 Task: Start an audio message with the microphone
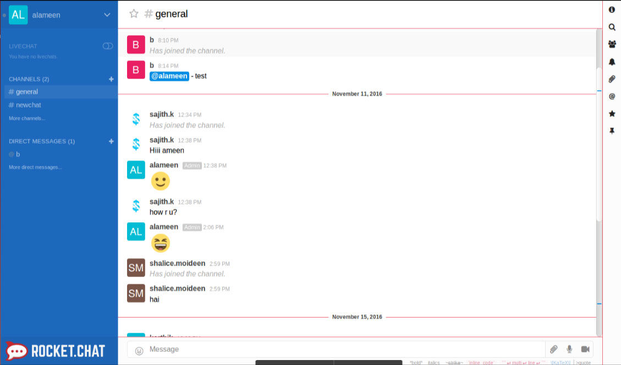(569, 349)
